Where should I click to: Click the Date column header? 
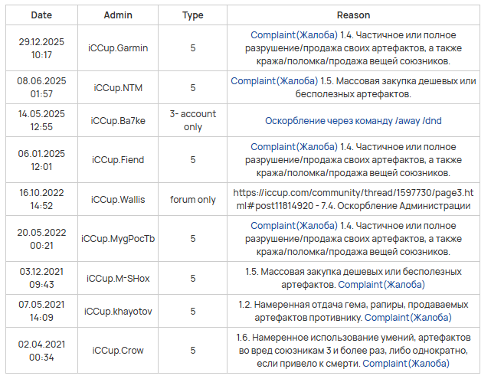pyautogui.click(x=42, y=15)
